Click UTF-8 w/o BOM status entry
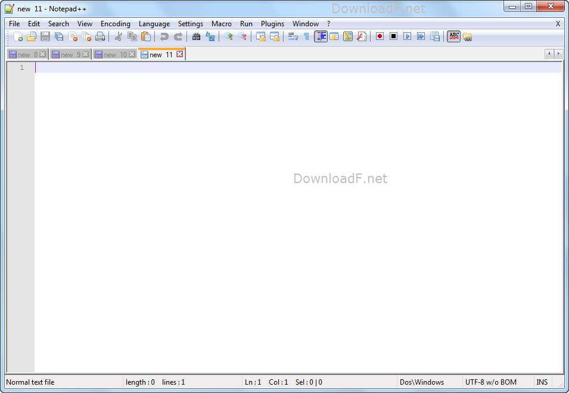 click(x=490, y=382)
